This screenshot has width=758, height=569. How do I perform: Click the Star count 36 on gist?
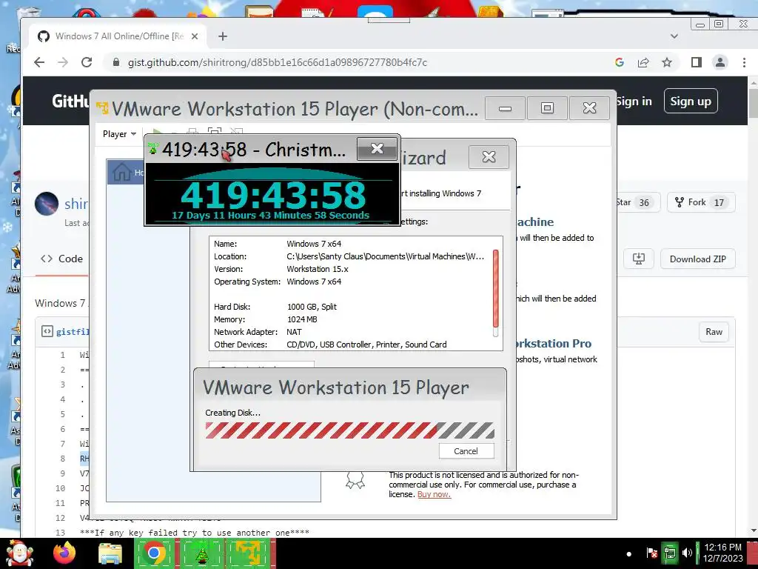point(644,202)
